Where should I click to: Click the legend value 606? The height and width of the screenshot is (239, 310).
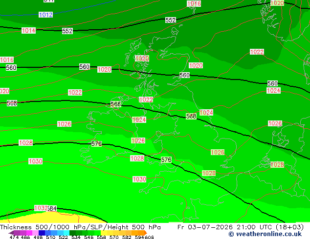tap(149, 237)
